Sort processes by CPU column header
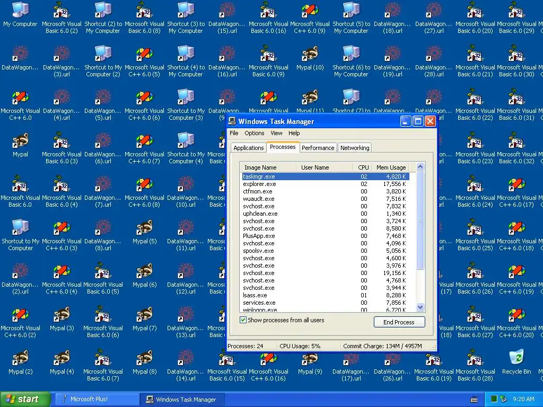 click(x=362, y=167)
